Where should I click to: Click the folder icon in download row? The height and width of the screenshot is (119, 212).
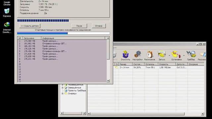tap(117, 67)
